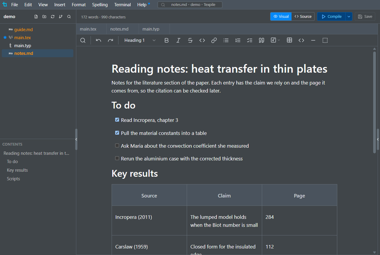Apply strikethrough formatting
The width and height of the screenshot is (380, 255).
(x=190, y=40)
